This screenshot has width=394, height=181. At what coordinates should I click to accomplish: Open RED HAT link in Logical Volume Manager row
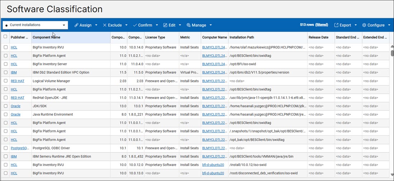pos(18,81)
